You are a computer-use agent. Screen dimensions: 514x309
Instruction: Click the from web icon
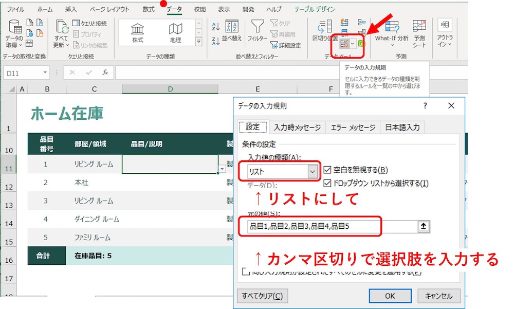pyautogui.click(x=29, y=33)
